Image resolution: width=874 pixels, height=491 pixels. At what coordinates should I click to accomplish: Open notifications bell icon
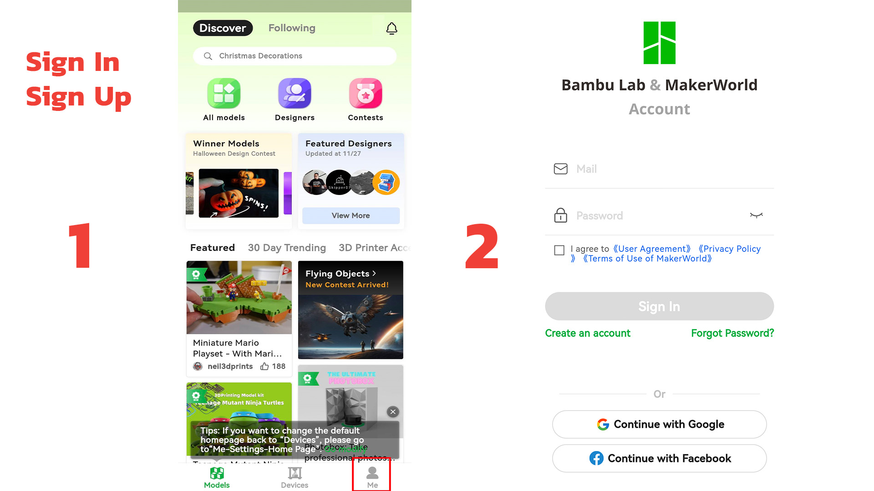click(x=391, y=29)
